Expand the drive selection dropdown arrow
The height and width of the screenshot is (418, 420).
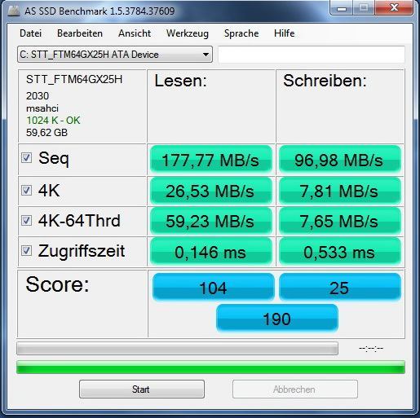pyautogui.click(x=206, y=55)
